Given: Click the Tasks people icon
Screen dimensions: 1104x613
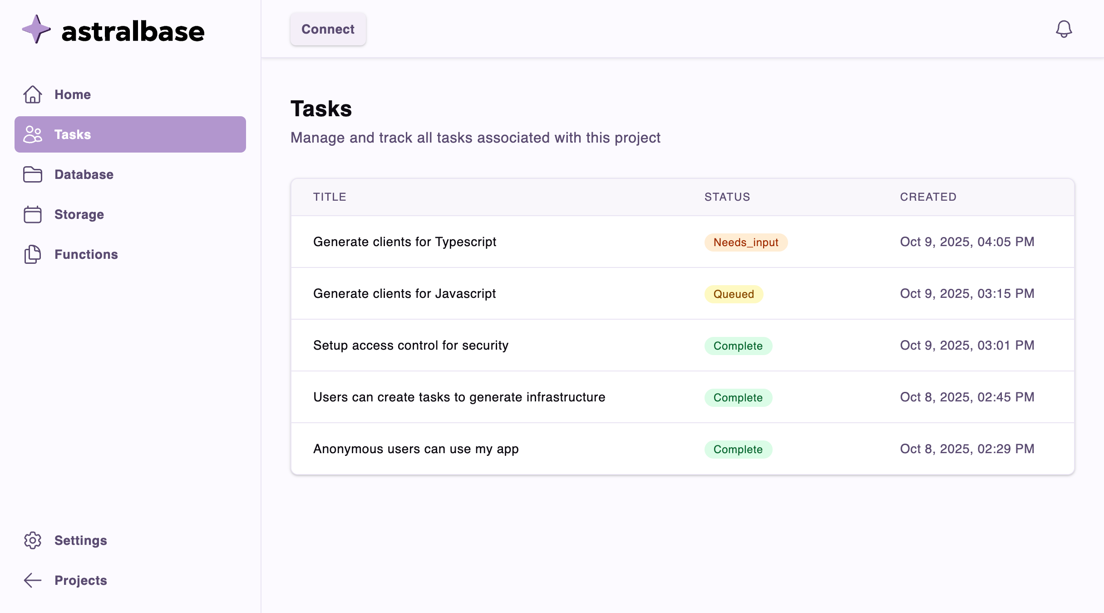Looking at the screenshot, I should coord(32,134).
